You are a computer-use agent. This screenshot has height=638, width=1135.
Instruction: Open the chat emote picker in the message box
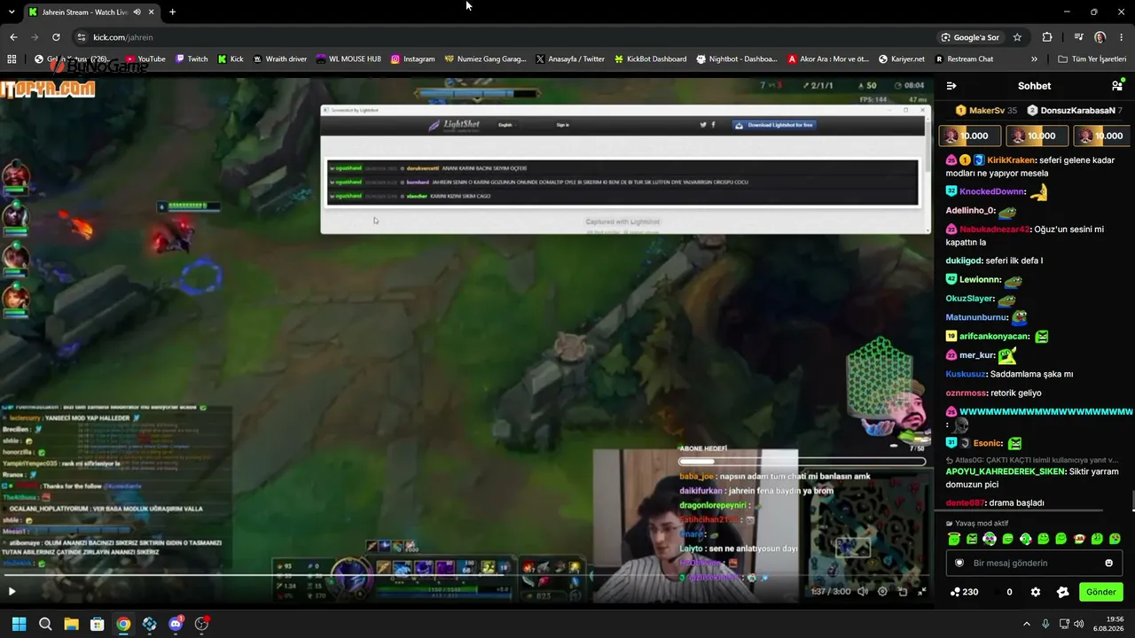1108,563
